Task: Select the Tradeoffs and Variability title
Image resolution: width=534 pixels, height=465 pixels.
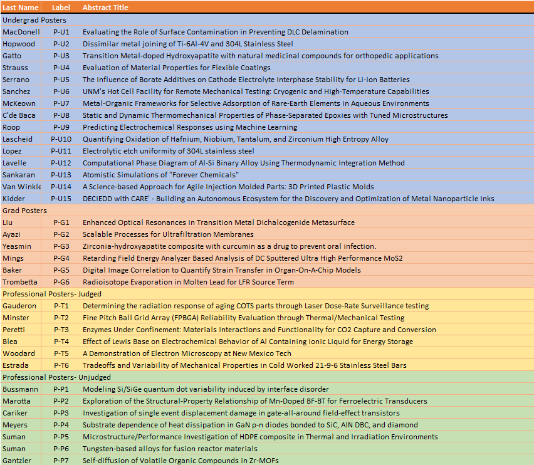Action: (x=244, y=365)
